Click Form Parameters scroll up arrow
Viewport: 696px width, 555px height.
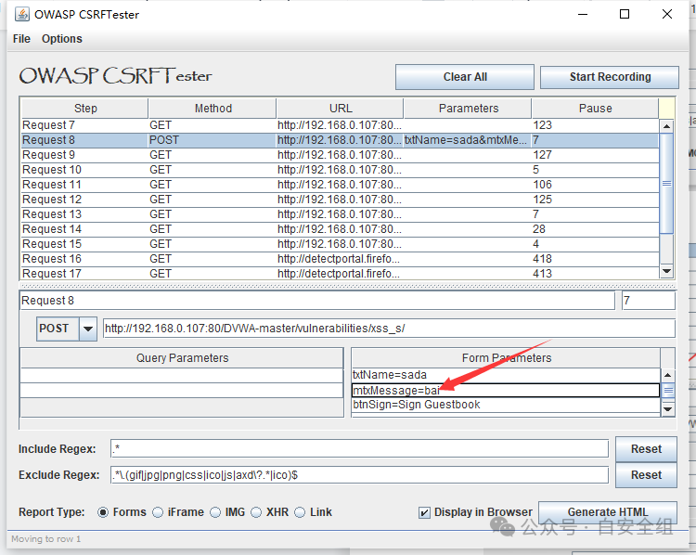667,376
